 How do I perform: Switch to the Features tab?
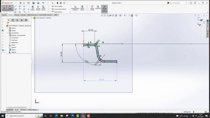[x=4, y=15]
